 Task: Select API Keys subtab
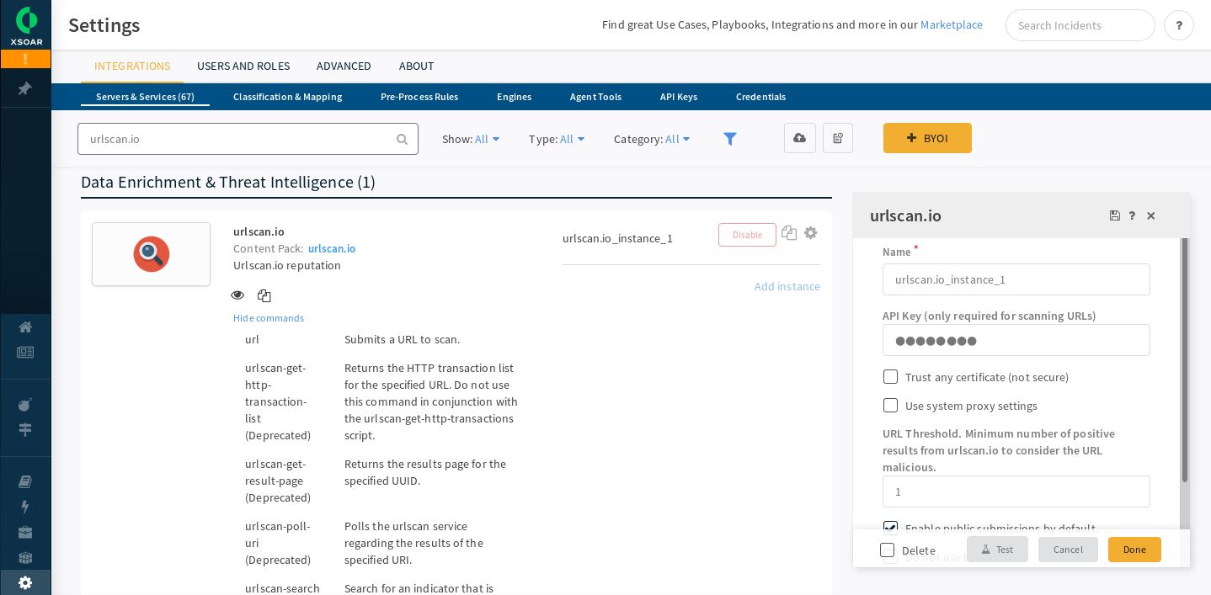[x=679, y=97]
